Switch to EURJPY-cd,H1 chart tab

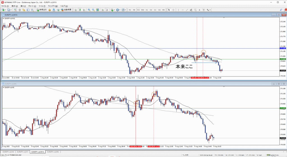click(x=23, y=152)
